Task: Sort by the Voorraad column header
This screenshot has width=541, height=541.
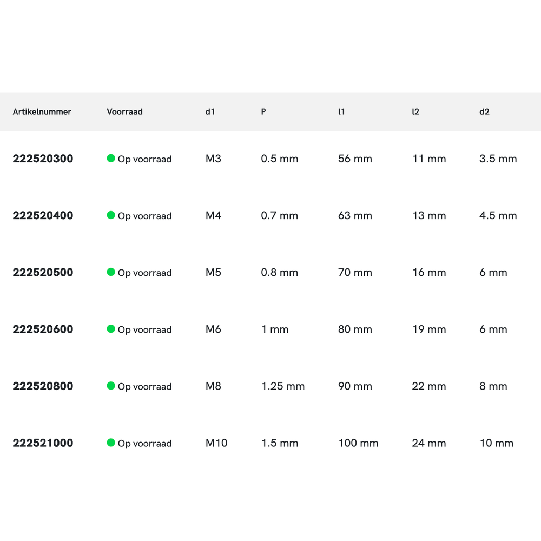Action: tap(124, 112)
